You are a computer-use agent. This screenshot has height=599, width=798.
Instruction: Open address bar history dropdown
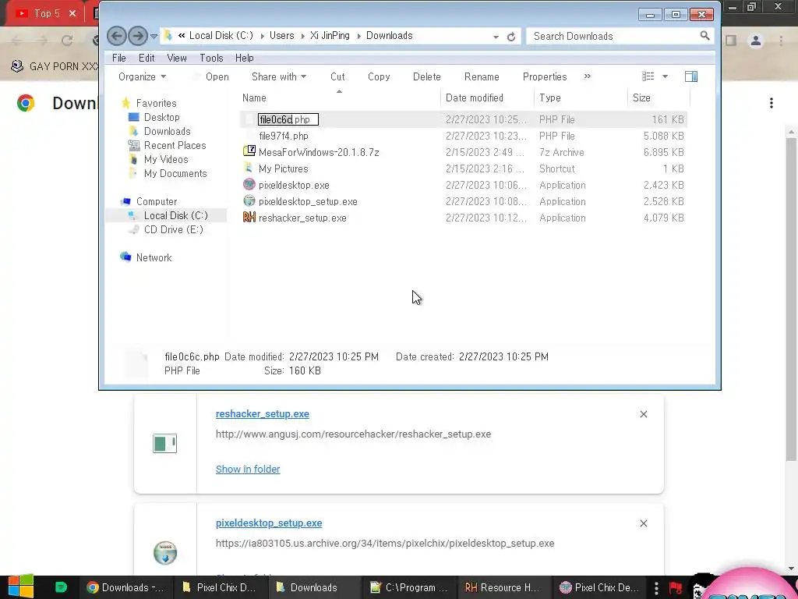coord(496,37)
